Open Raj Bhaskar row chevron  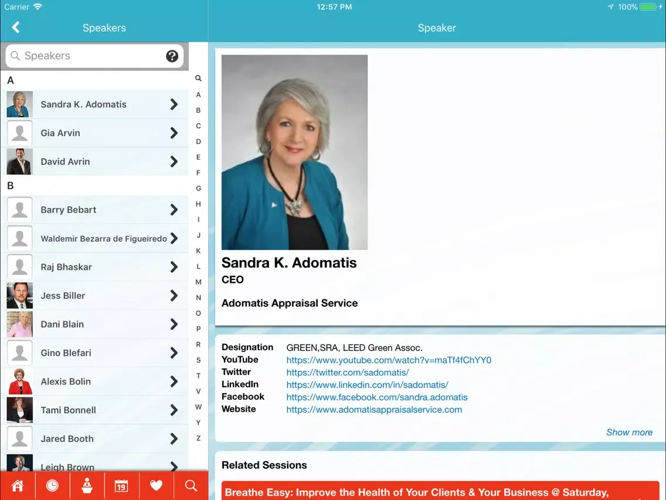[x=174, y=267]
